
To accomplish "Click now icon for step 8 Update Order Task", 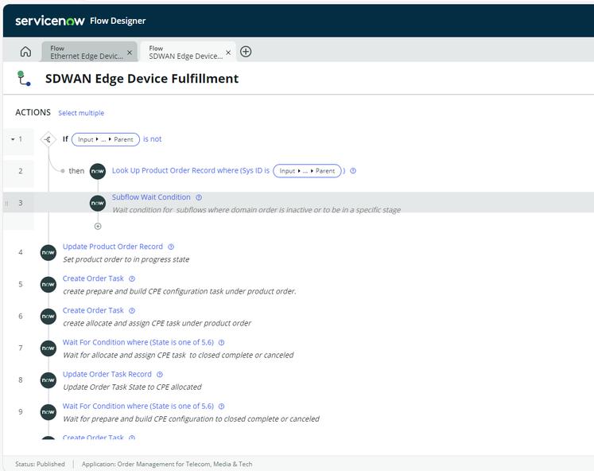I will [x=49, y=380].
